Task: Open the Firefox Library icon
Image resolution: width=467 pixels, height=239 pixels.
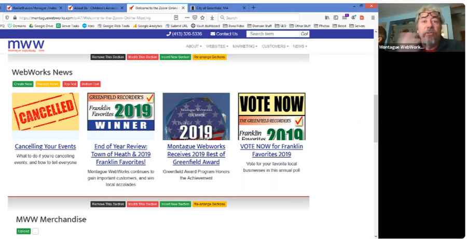Action: [x=327, y=18]
